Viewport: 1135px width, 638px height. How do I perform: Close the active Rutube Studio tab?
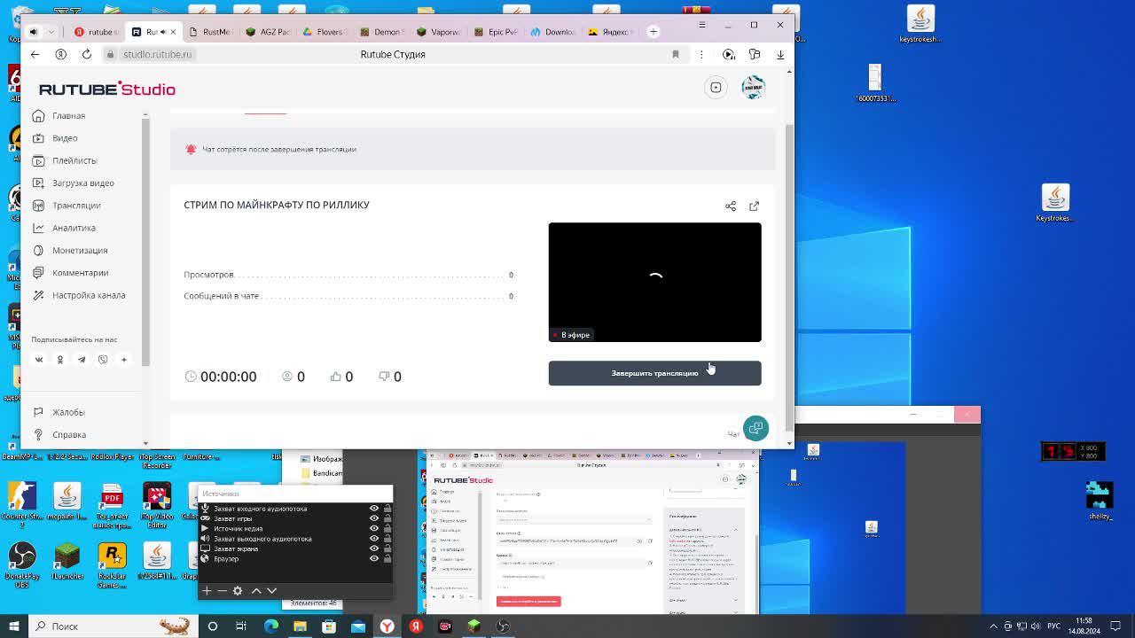point(173,32)
